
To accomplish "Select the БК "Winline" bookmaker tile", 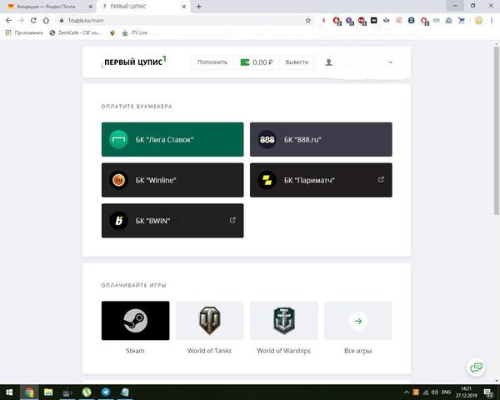I will coord(172,180).
